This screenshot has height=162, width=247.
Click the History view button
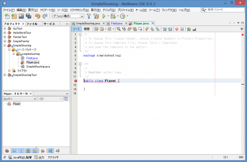[x=86, y=29]
